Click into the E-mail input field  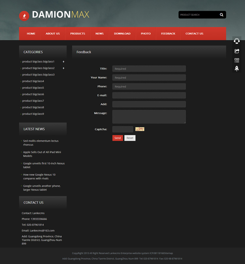[x=149, y=95]
